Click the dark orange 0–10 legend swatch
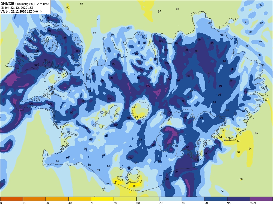The image size is (273, 205). 11,199
